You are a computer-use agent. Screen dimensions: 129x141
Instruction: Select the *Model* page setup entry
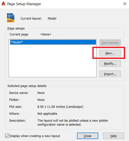(53, 42)
